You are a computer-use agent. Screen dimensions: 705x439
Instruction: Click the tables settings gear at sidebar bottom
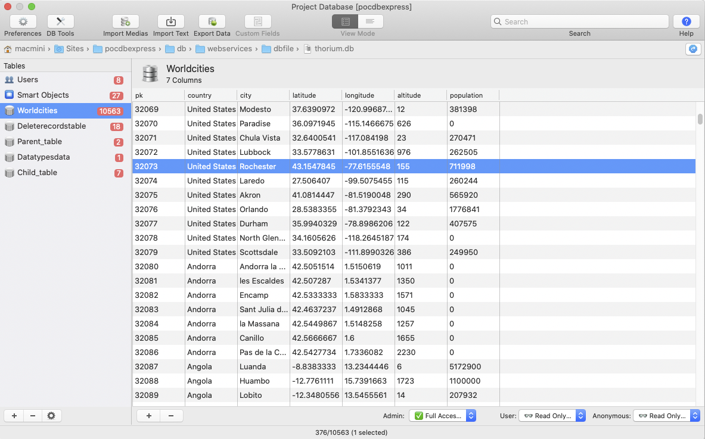51,416
